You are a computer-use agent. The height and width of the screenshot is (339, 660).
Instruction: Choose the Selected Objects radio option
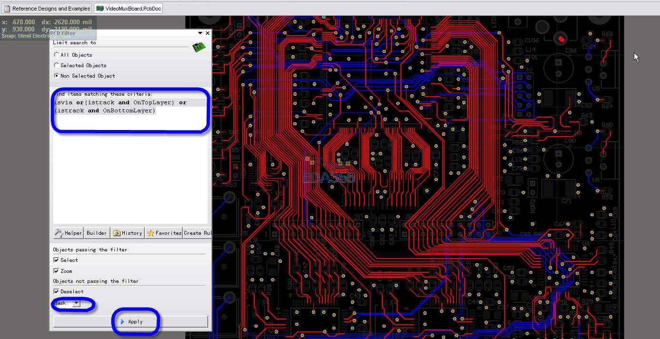[x=57, y=65]
